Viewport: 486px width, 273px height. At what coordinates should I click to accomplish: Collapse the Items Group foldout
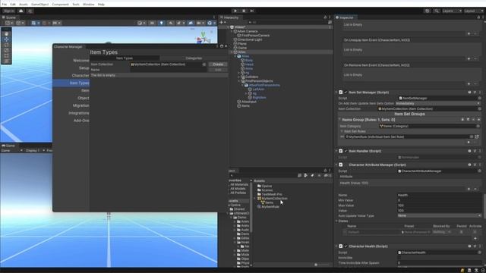(339, 120)
